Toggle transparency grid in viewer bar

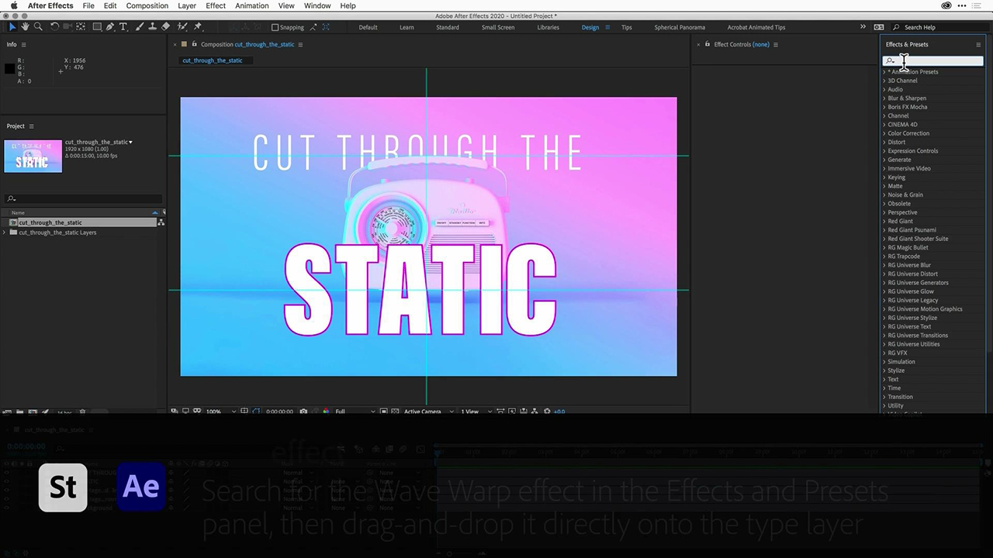click(x=395, y=412)
